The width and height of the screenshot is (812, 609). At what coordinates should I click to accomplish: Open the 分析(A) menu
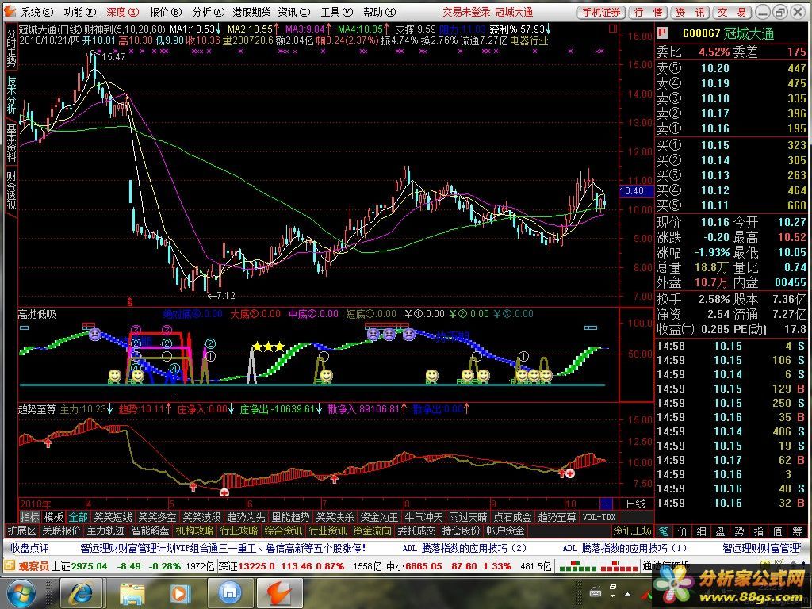coord(209,11)
